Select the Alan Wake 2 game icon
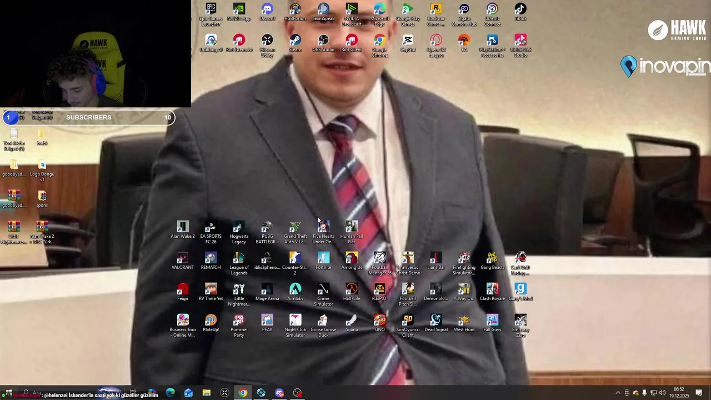This screenshot has width=711, height=400. pos(183,230)
